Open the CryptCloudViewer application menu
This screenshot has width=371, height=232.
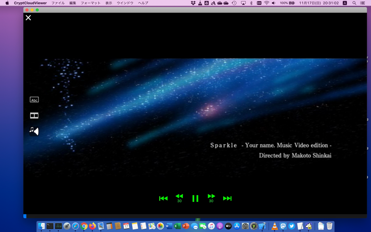(x=30, y=3)
